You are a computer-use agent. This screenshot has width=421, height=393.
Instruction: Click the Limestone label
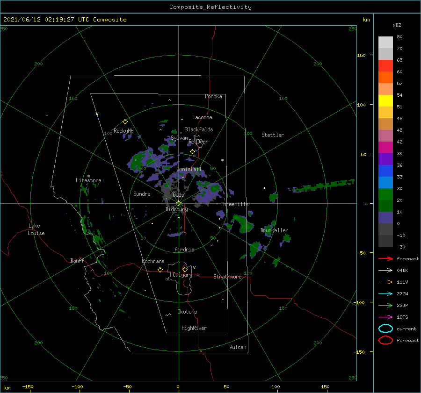coord(88,180)
